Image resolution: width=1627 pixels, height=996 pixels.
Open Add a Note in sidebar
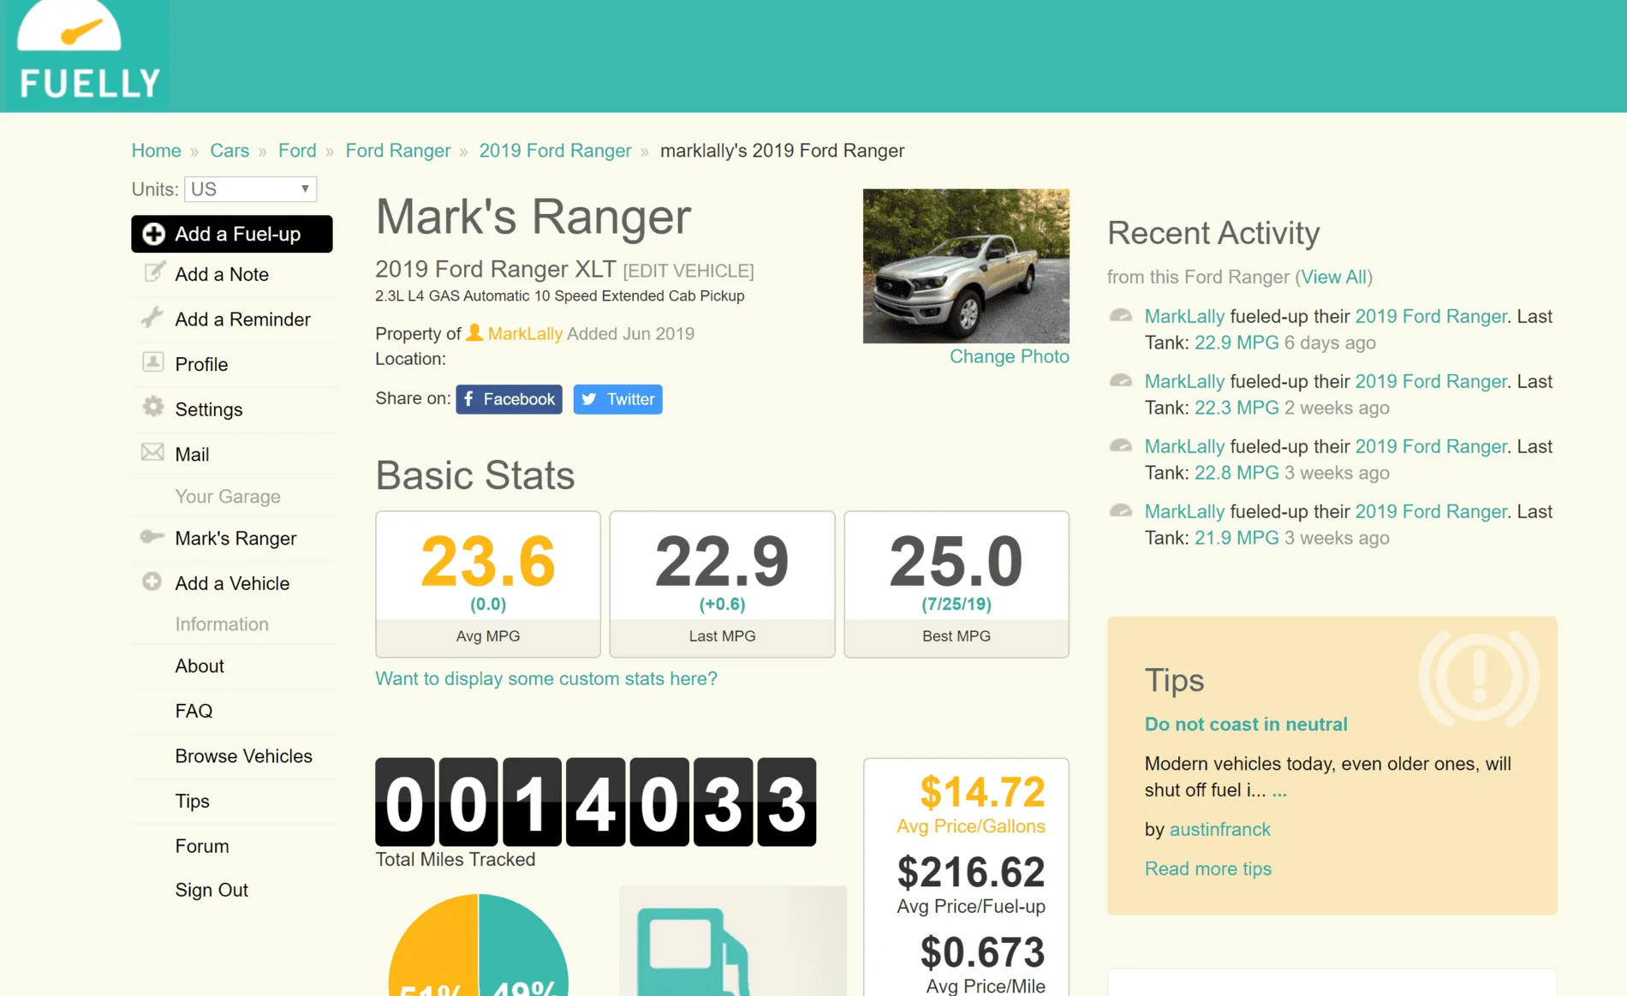(x=222, y=274)
